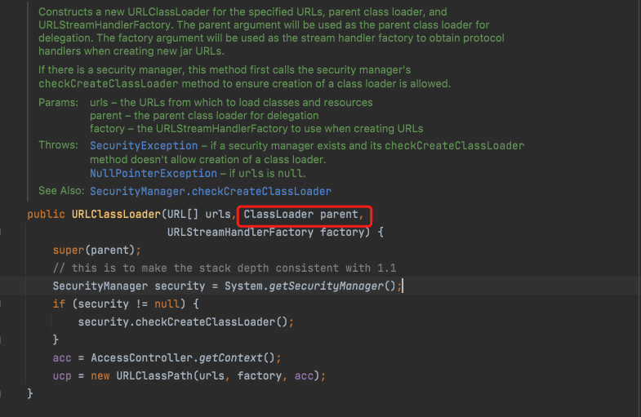Click the 'acc' field being assigned

click(x=62, y=358)
